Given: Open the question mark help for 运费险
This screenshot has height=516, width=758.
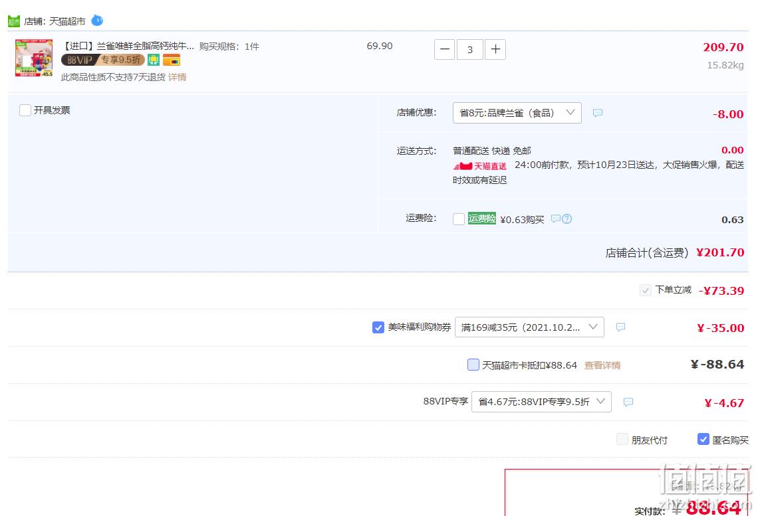Looking at the screenshot, I should click(567, 218).
